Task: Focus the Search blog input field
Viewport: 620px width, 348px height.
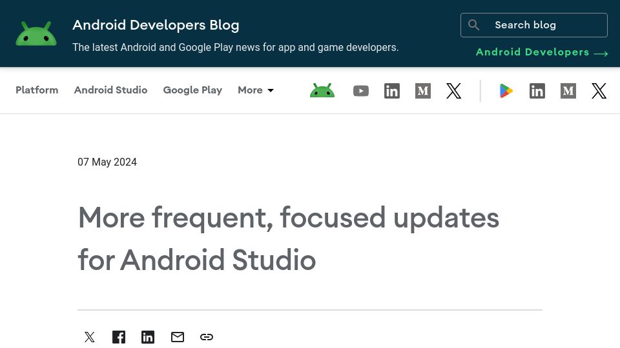Action: click(534, 25)
